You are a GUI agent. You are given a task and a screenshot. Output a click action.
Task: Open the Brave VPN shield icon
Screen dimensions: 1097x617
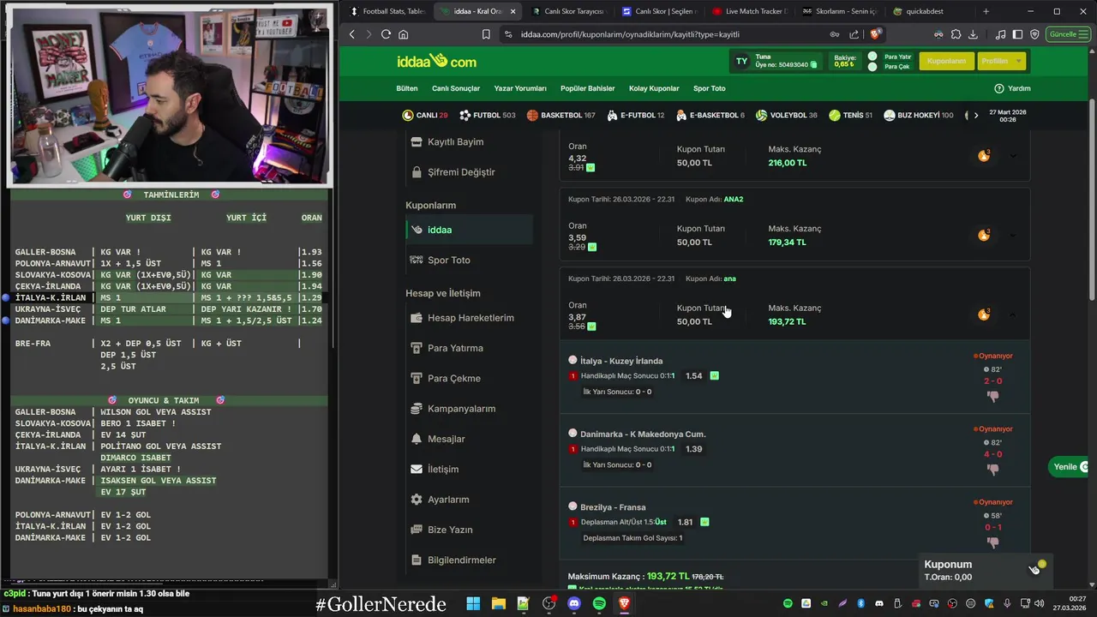(x=1034, y=34)
